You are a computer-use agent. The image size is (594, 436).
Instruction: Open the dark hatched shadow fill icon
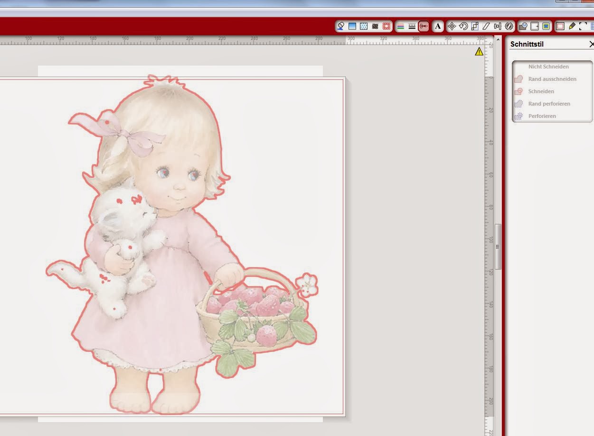coord(375,26)
